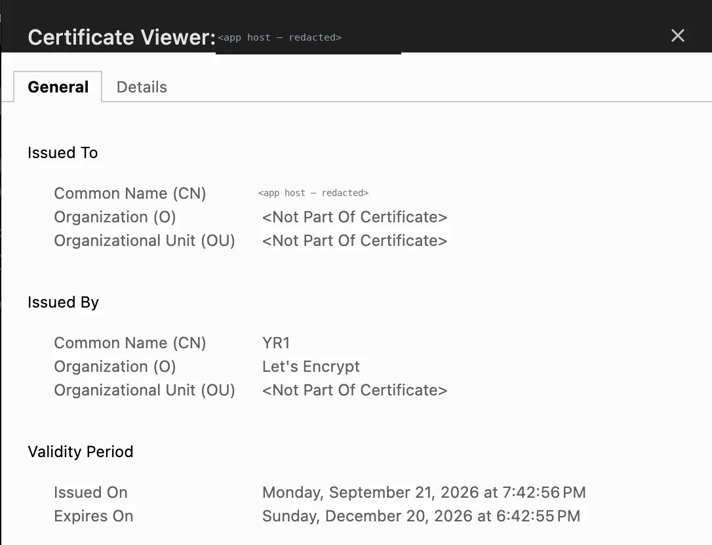The image size is (712, 545).
Task: Click the Let's Encrypt organization value
Action: [311, 367]
